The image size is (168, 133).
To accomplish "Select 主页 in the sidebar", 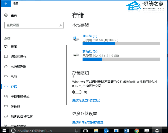I will coord(14,15).
